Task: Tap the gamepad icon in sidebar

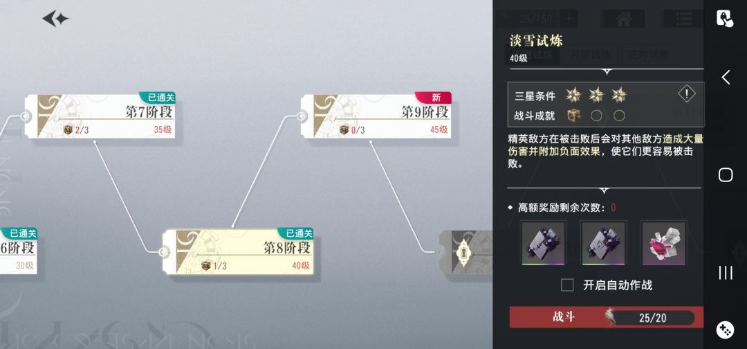Action: coord(725,330)
